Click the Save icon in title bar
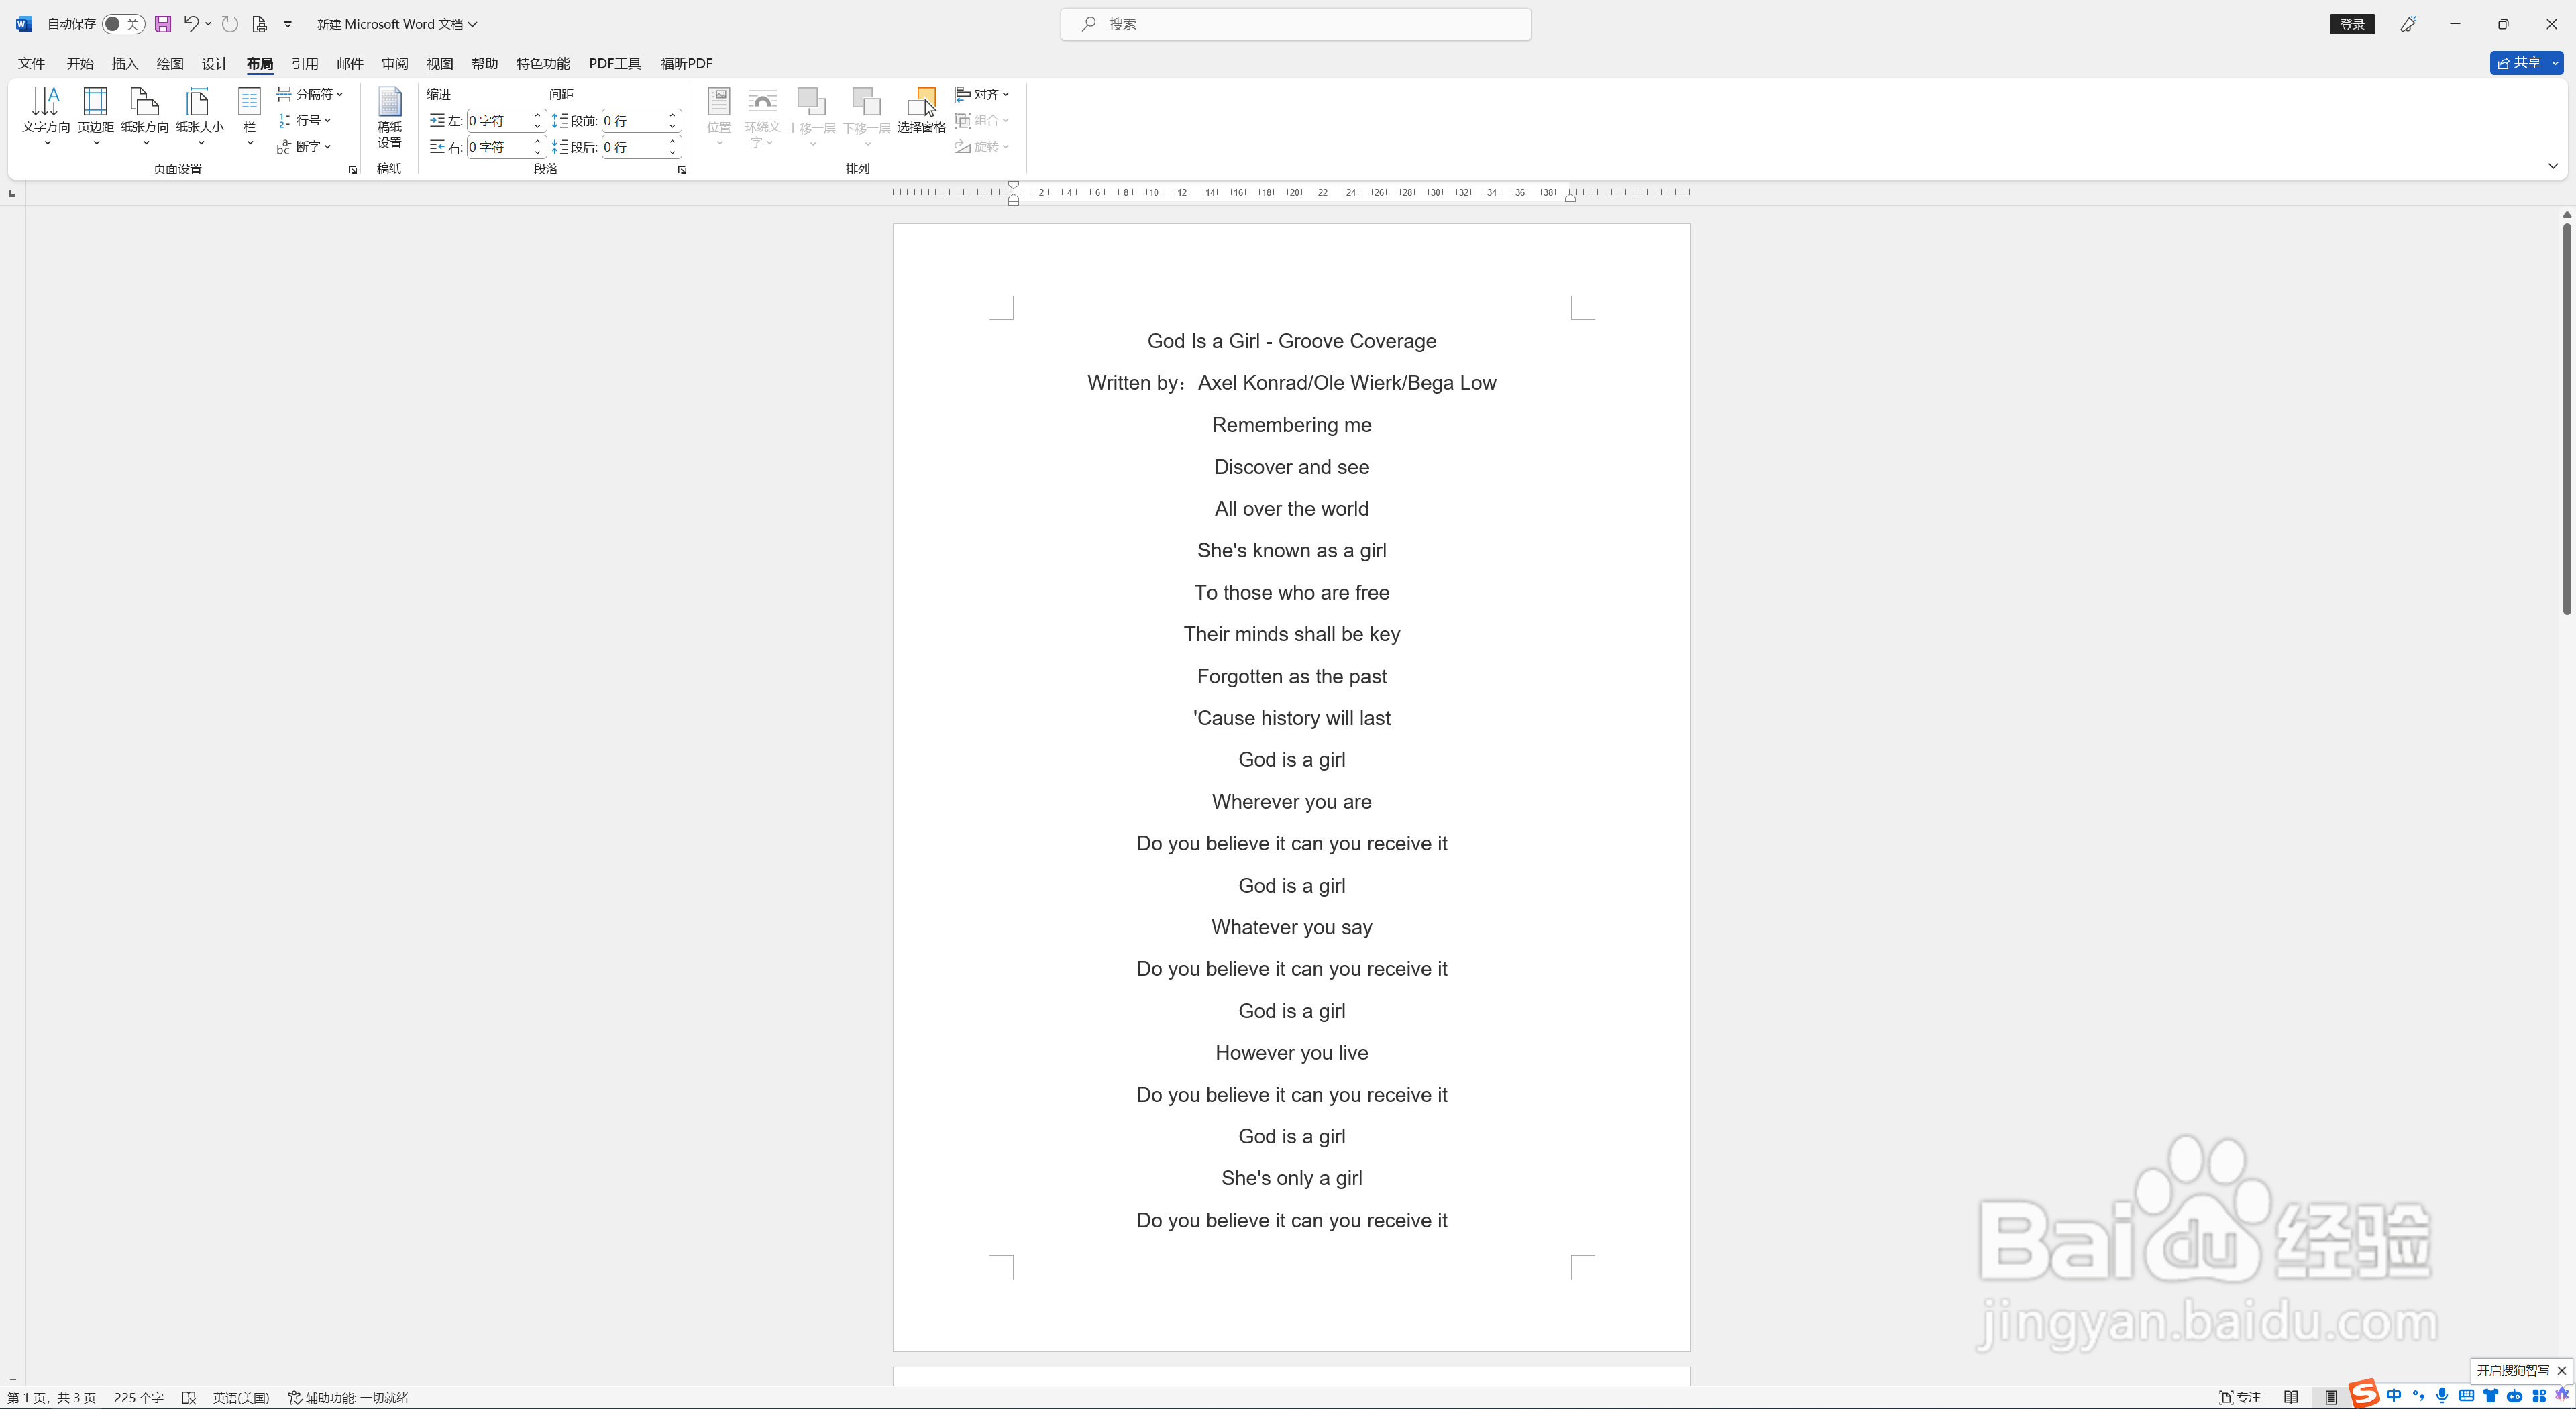This screenshot has height=1409, width=2576. coord(163,24)
